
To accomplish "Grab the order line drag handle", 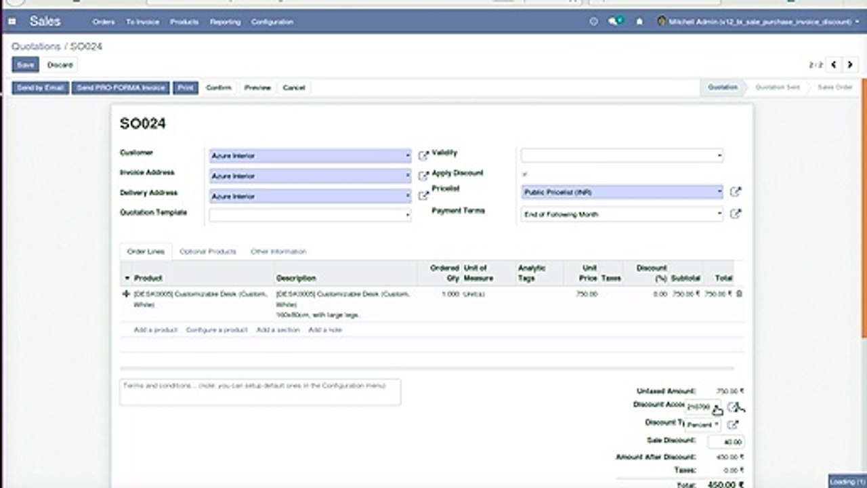I will pos(126,294).
